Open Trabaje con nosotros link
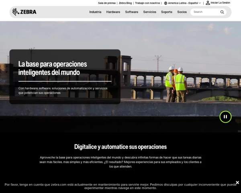Screen dimensions: 241x193 [147, 3]
